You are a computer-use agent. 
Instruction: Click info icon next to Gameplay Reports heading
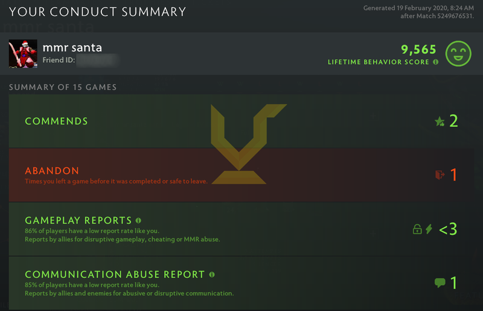(x=139, y=220)
